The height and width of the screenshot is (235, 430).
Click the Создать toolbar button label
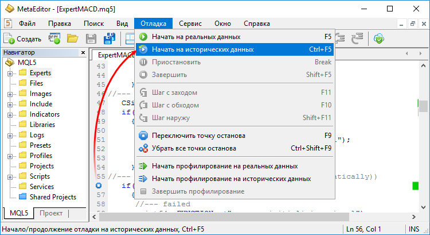click(29, 39)
